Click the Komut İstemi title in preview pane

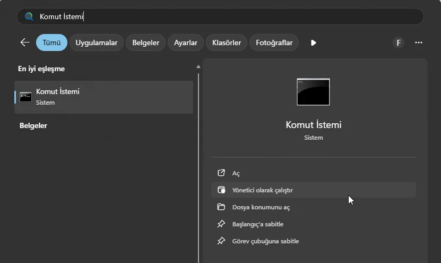314,125
